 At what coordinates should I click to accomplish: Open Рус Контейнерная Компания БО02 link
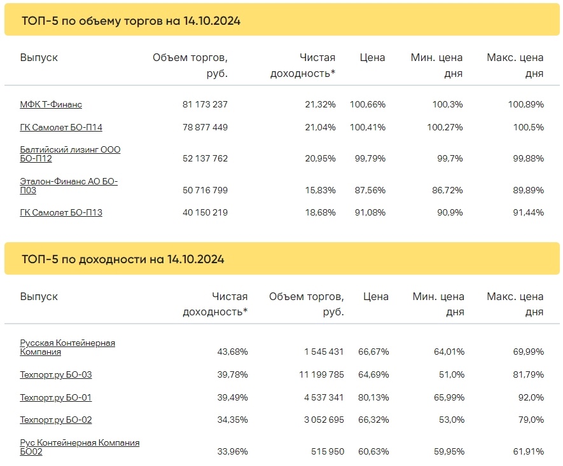click(x=80, y=447)
